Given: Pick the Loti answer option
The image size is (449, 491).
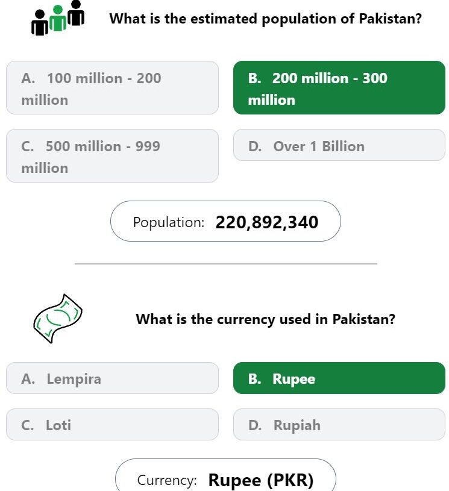Looking at the screenshot, I should 112,424.
